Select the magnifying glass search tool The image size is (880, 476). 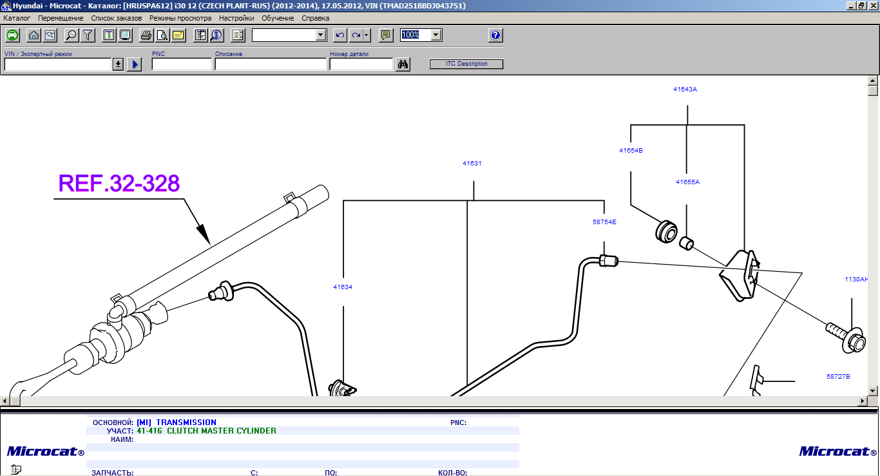(72, 35)
